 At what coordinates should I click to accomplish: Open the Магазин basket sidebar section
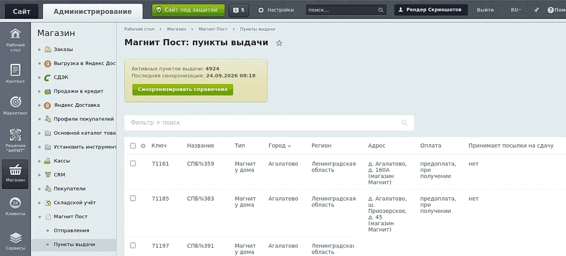click(x=15, y=174)
